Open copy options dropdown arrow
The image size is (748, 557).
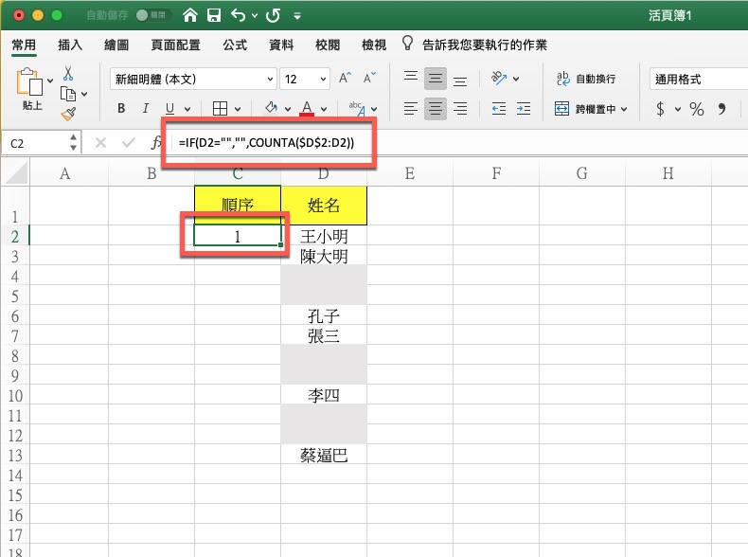84,94
